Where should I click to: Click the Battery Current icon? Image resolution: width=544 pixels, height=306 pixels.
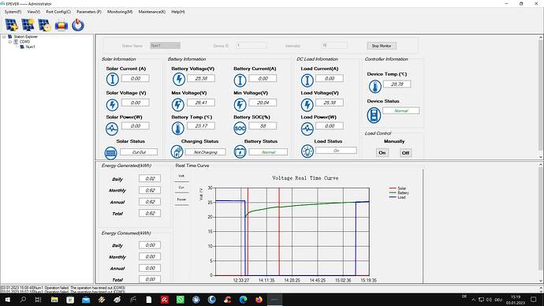pos(240,80)
